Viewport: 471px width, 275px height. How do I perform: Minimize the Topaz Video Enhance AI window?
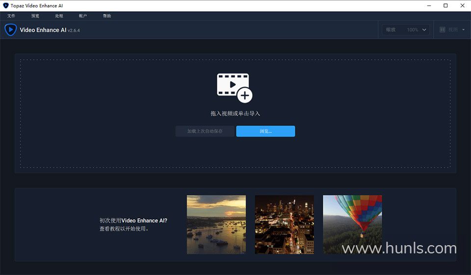click(x=429, y=5)
